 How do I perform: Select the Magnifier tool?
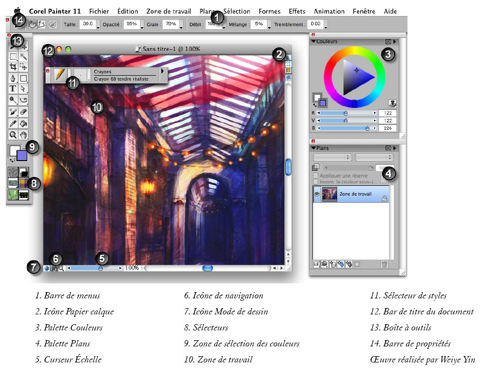point(13,135)
